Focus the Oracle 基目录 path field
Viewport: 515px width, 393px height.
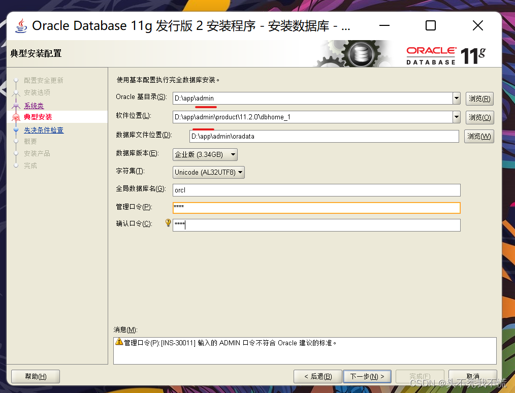[x=313, y=98]
